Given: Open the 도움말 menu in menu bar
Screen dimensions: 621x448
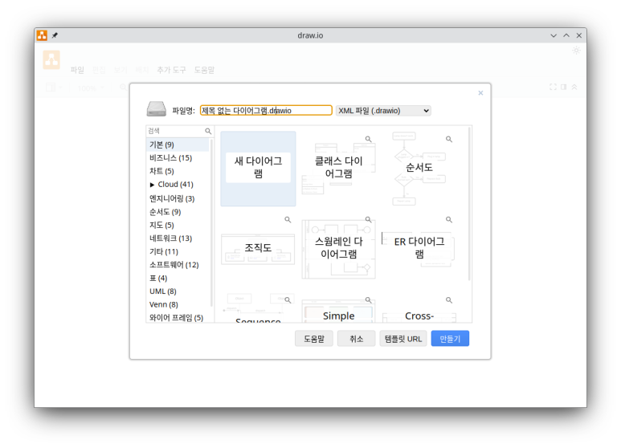Looking at the screenshot, I should pos(204,70).
